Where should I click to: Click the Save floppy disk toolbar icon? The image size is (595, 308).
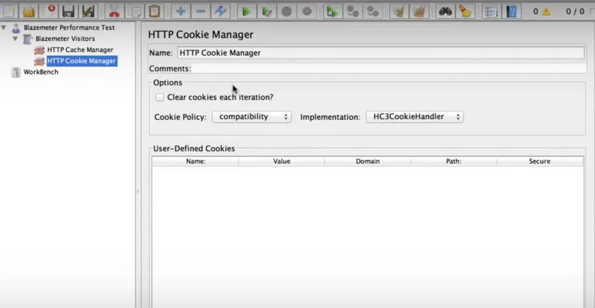[x=68, y=12]
